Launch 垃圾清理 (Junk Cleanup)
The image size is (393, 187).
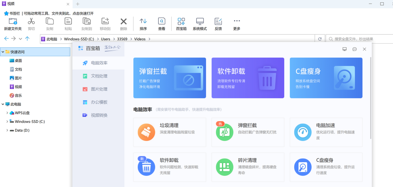169,132
